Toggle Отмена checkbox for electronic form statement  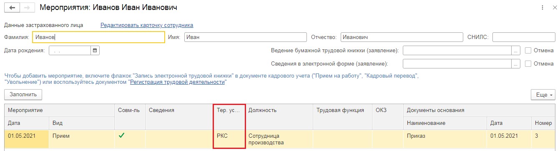(x=528, y=64)
